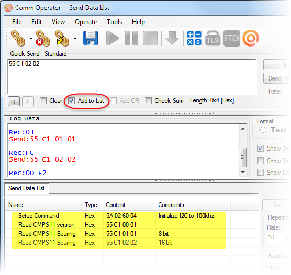The height and width of the screenshot is (275, 291).
Task: Click the 'Rec:0D F2' log line
Action: click(x=28, y=173)
